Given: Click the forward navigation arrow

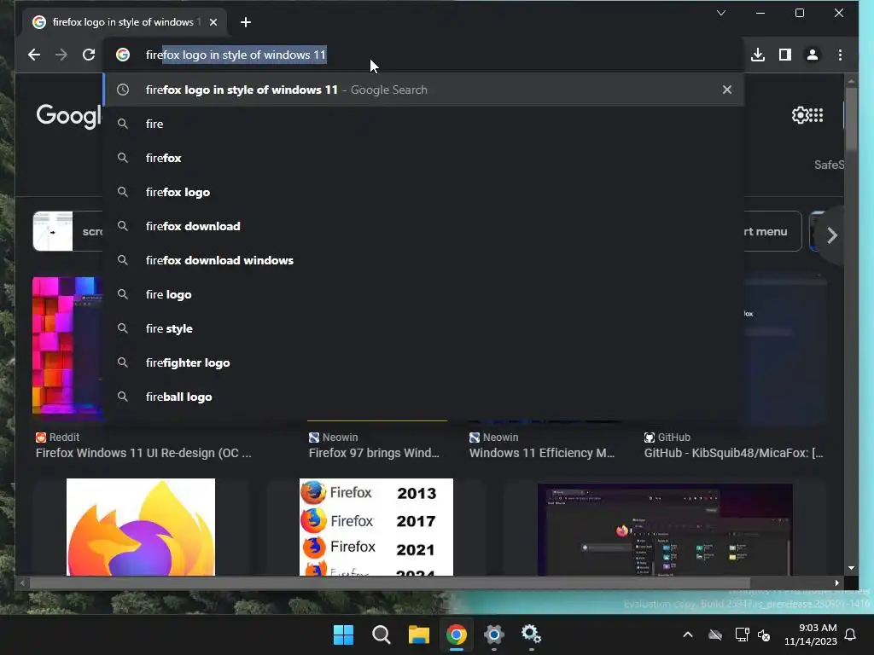Looking at the screenshot, I should pyautogui.click(x=61, y=55).
